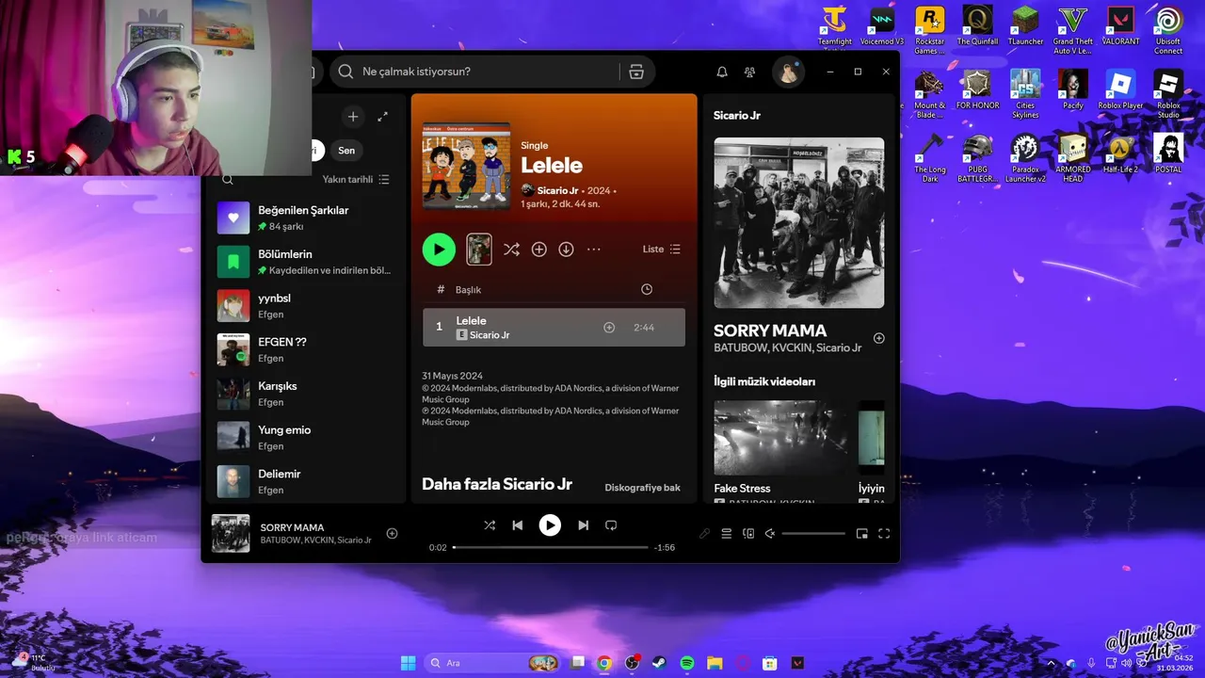Open Sicario Jr artist link under Lelele track
The height and width of the screenshot is (678, 1205).
tap(490, 335)
